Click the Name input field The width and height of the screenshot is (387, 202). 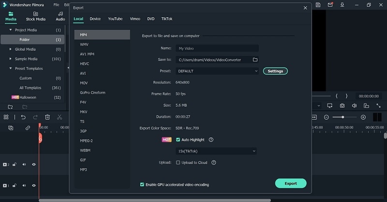217,48
